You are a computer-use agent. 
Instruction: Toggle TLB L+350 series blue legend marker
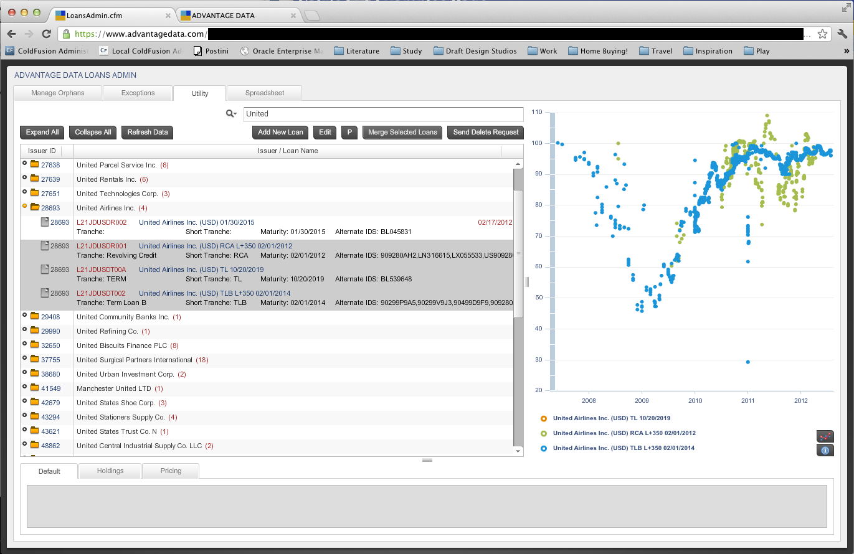[544, 448]
